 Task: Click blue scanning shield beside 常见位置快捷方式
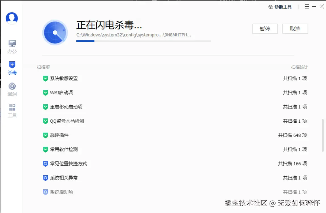(45, 164)
